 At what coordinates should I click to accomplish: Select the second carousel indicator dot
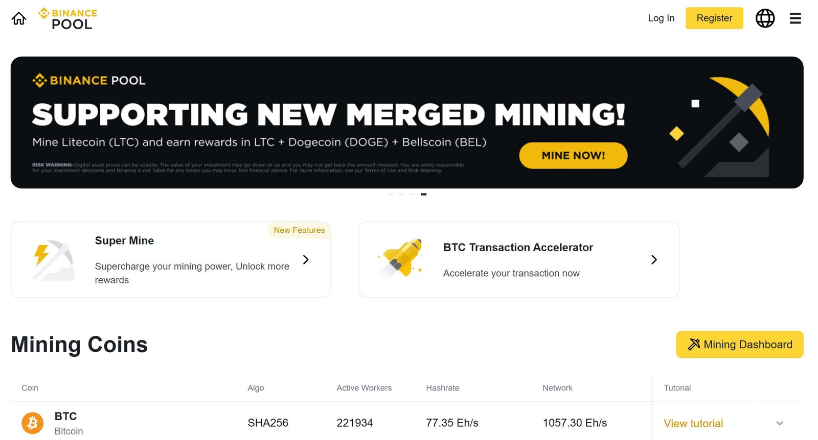click(402, 194)
